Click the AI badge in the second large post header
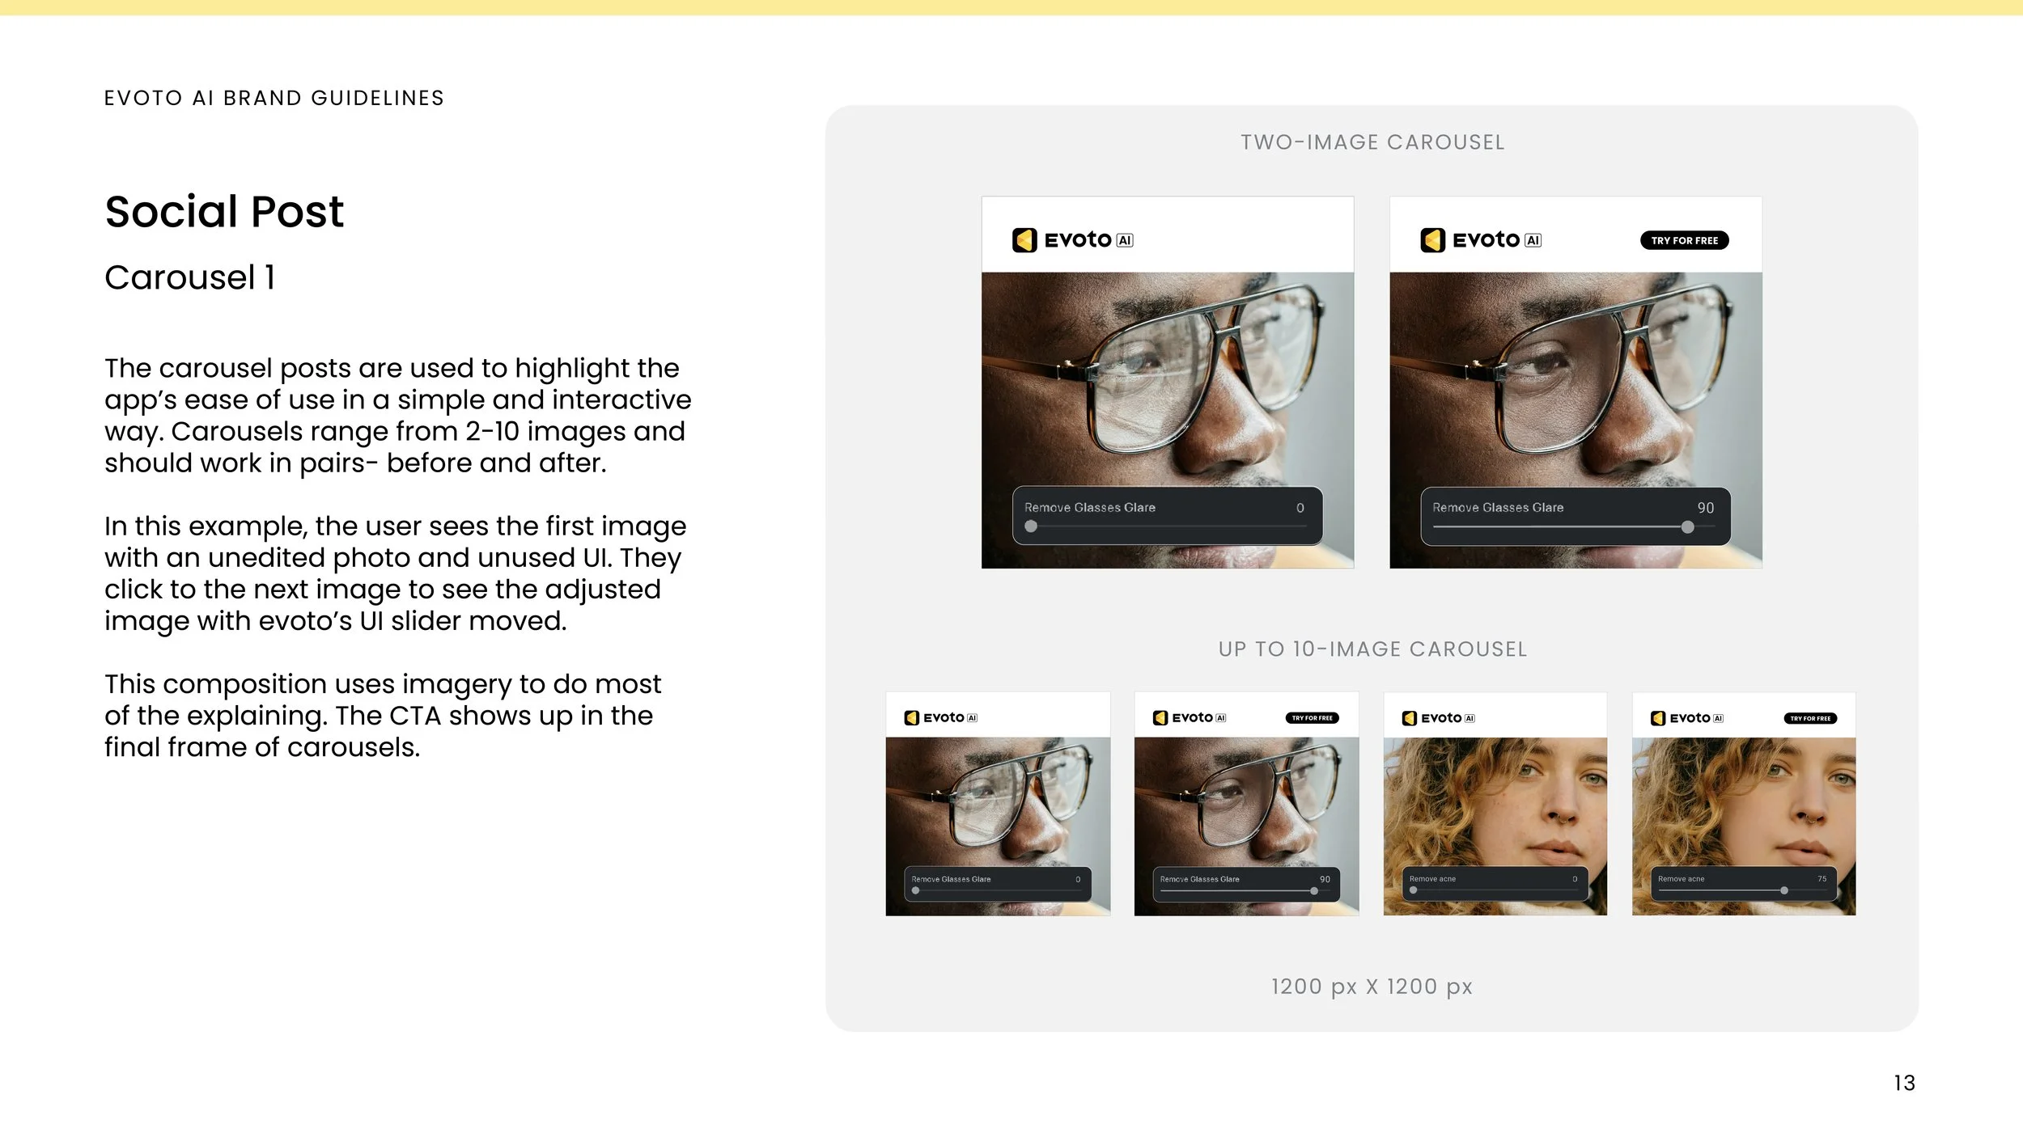Viewport: 2023px width, 1137px height. tap(1533, 240)
